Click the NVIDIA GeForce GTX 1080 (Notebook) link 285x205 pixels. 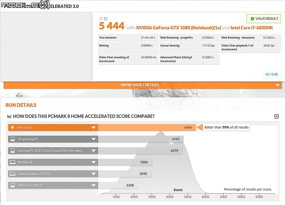tap(179, 28)
